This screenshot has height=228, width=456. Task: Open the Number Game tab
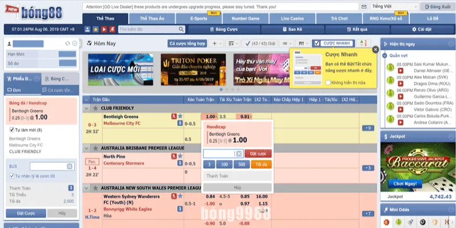tap(246, 19)
